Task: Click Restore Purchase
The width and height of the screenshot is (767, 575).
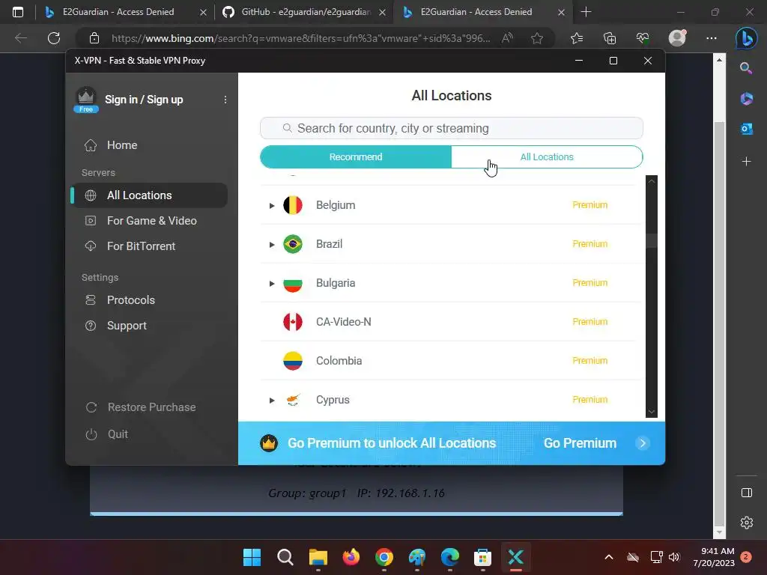Action: click(151, 407)
